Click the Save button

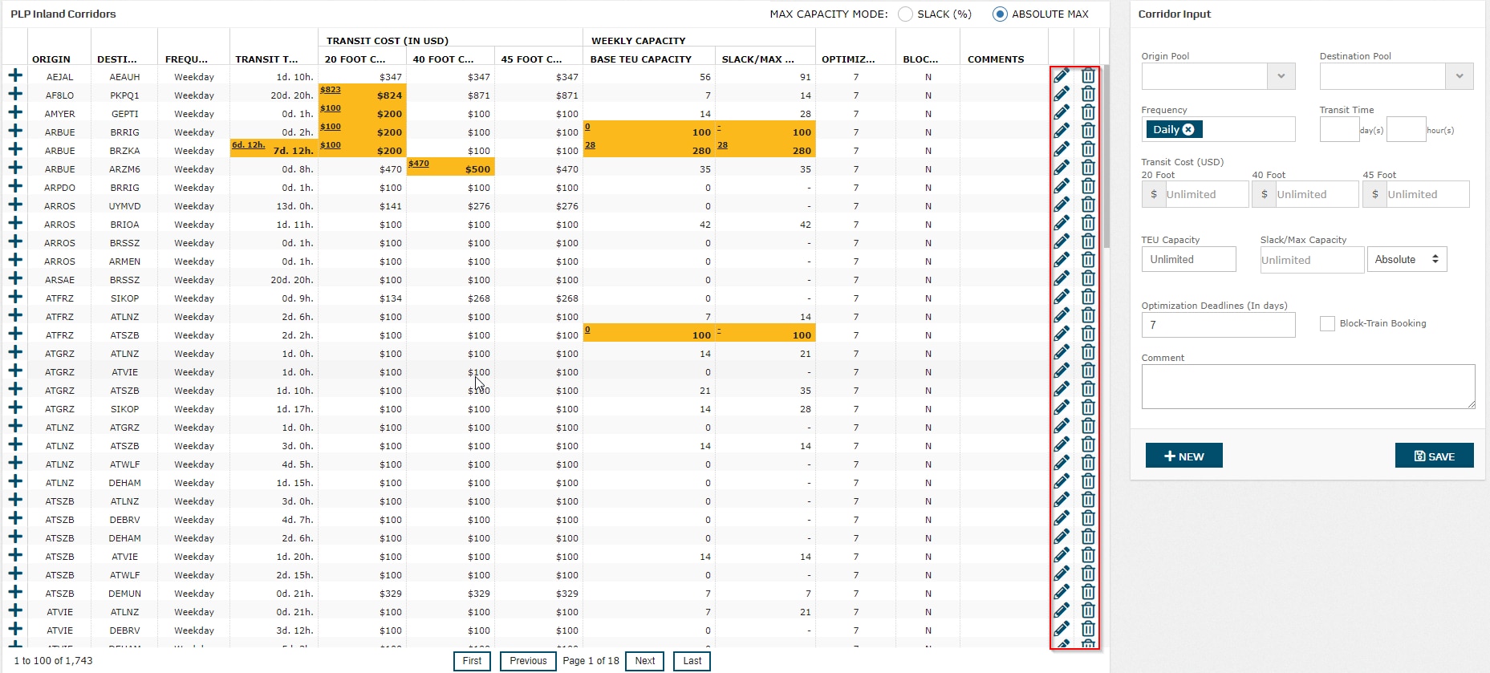(1434, 456)
